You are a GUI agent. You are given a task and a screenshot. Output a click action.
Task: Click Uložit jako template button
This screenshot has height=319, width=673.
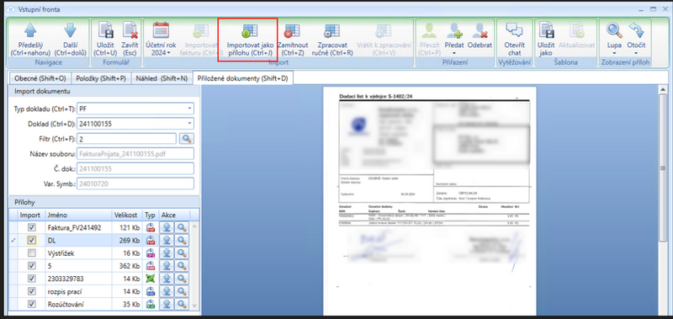[546, 39]
